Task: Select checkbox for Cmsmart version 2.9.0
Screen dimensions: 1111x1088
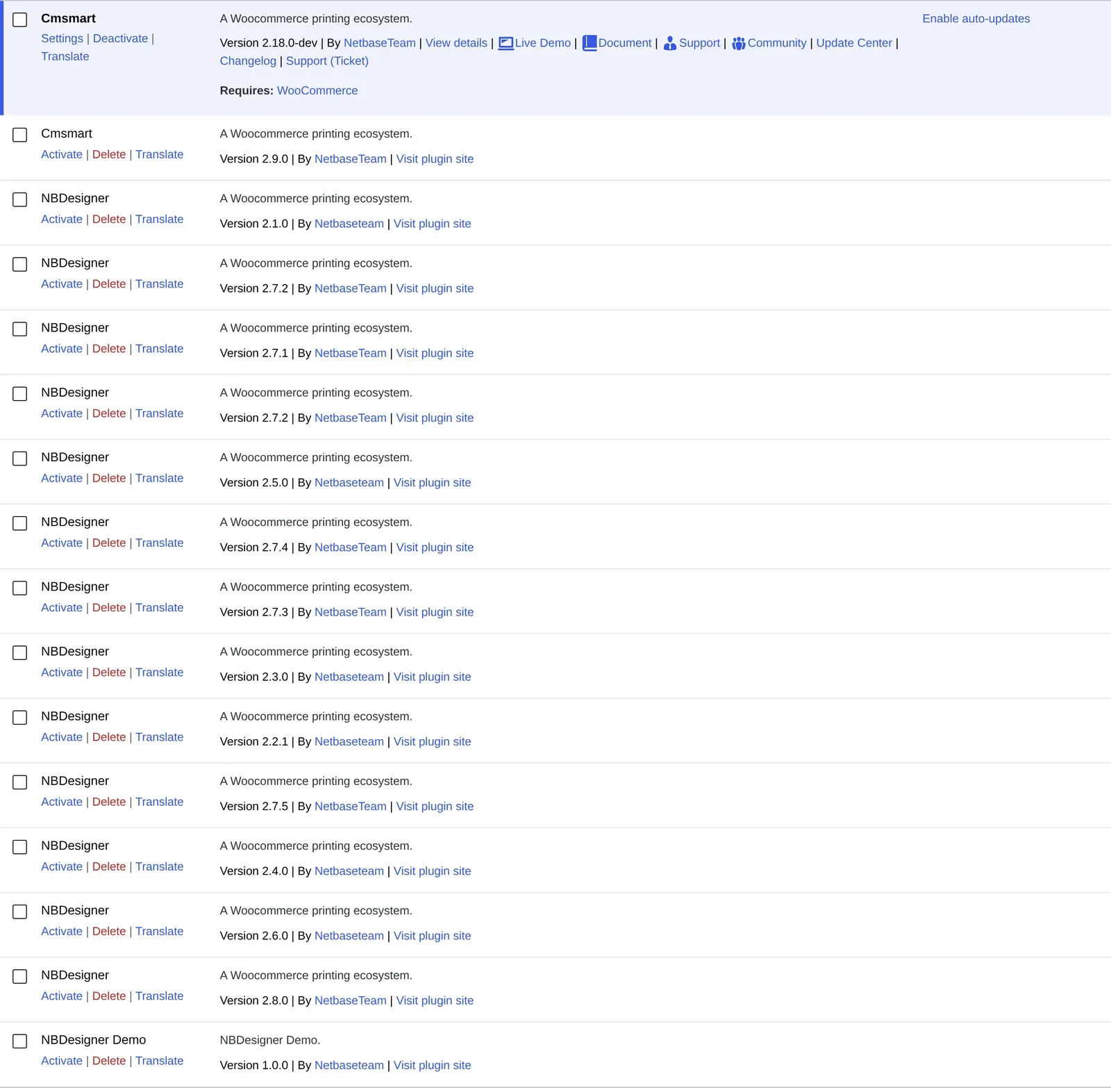Action: (20, 135)
